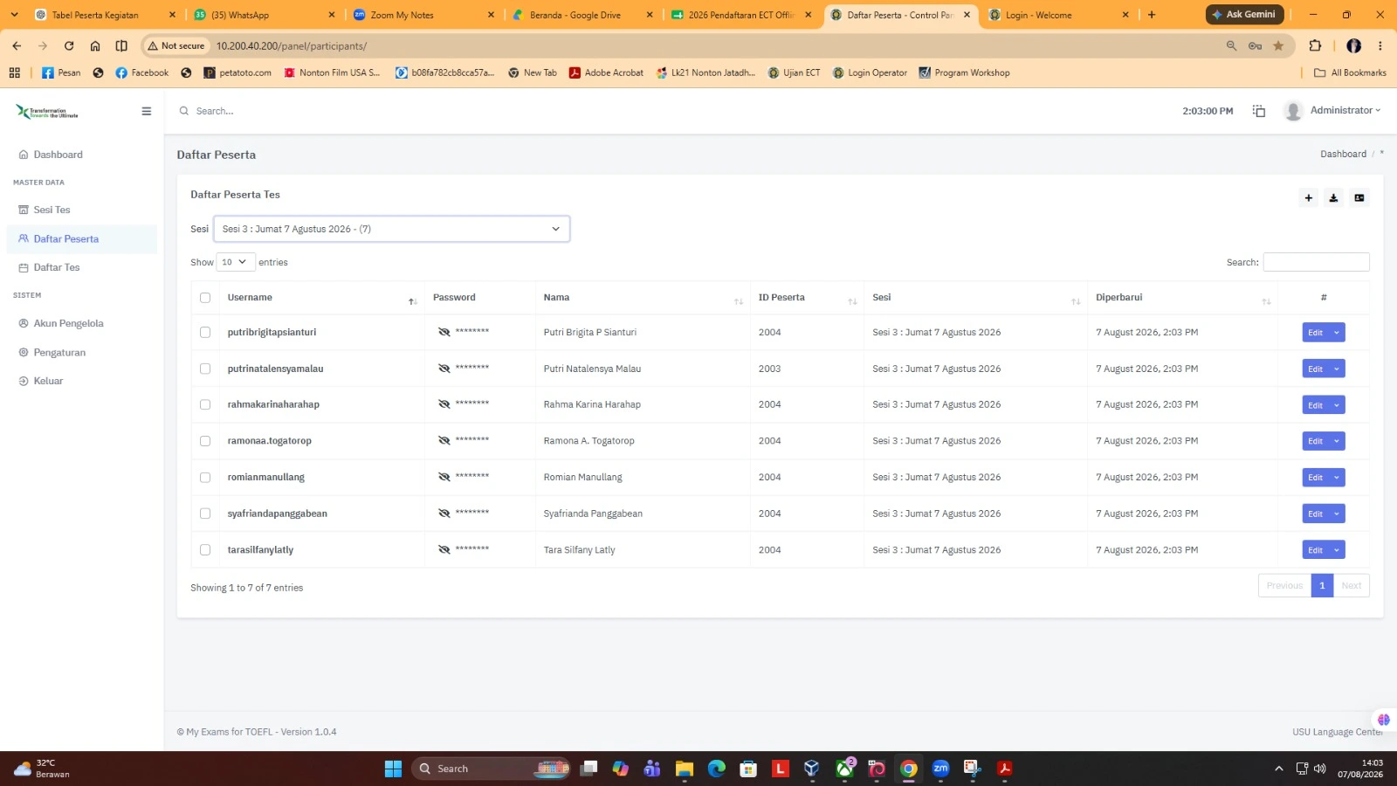Open the Ujian ECT bookmark
1397x786 pixels.
794,73
